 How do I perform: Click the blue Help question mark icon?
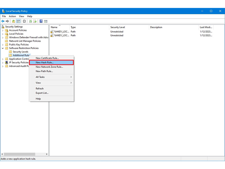coord(41,21)
